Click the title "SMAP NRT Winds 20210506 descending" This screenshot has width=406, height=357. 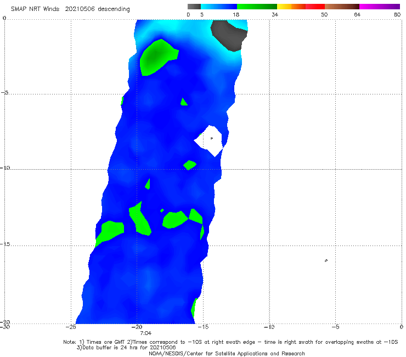pos(70,9)
